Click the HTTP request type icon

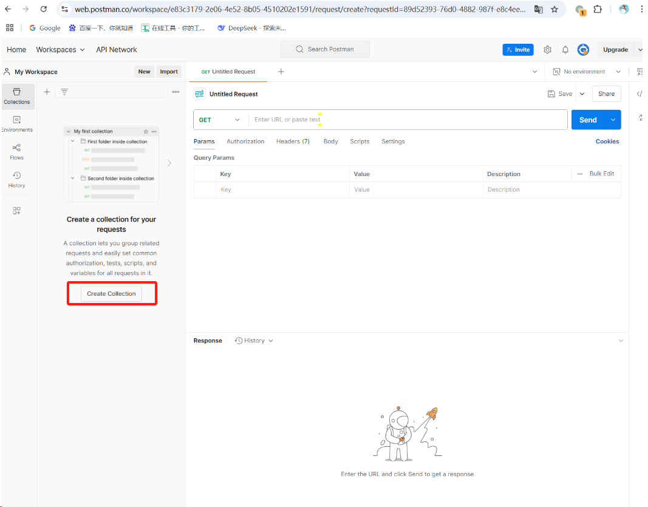[x=200, y=94]
